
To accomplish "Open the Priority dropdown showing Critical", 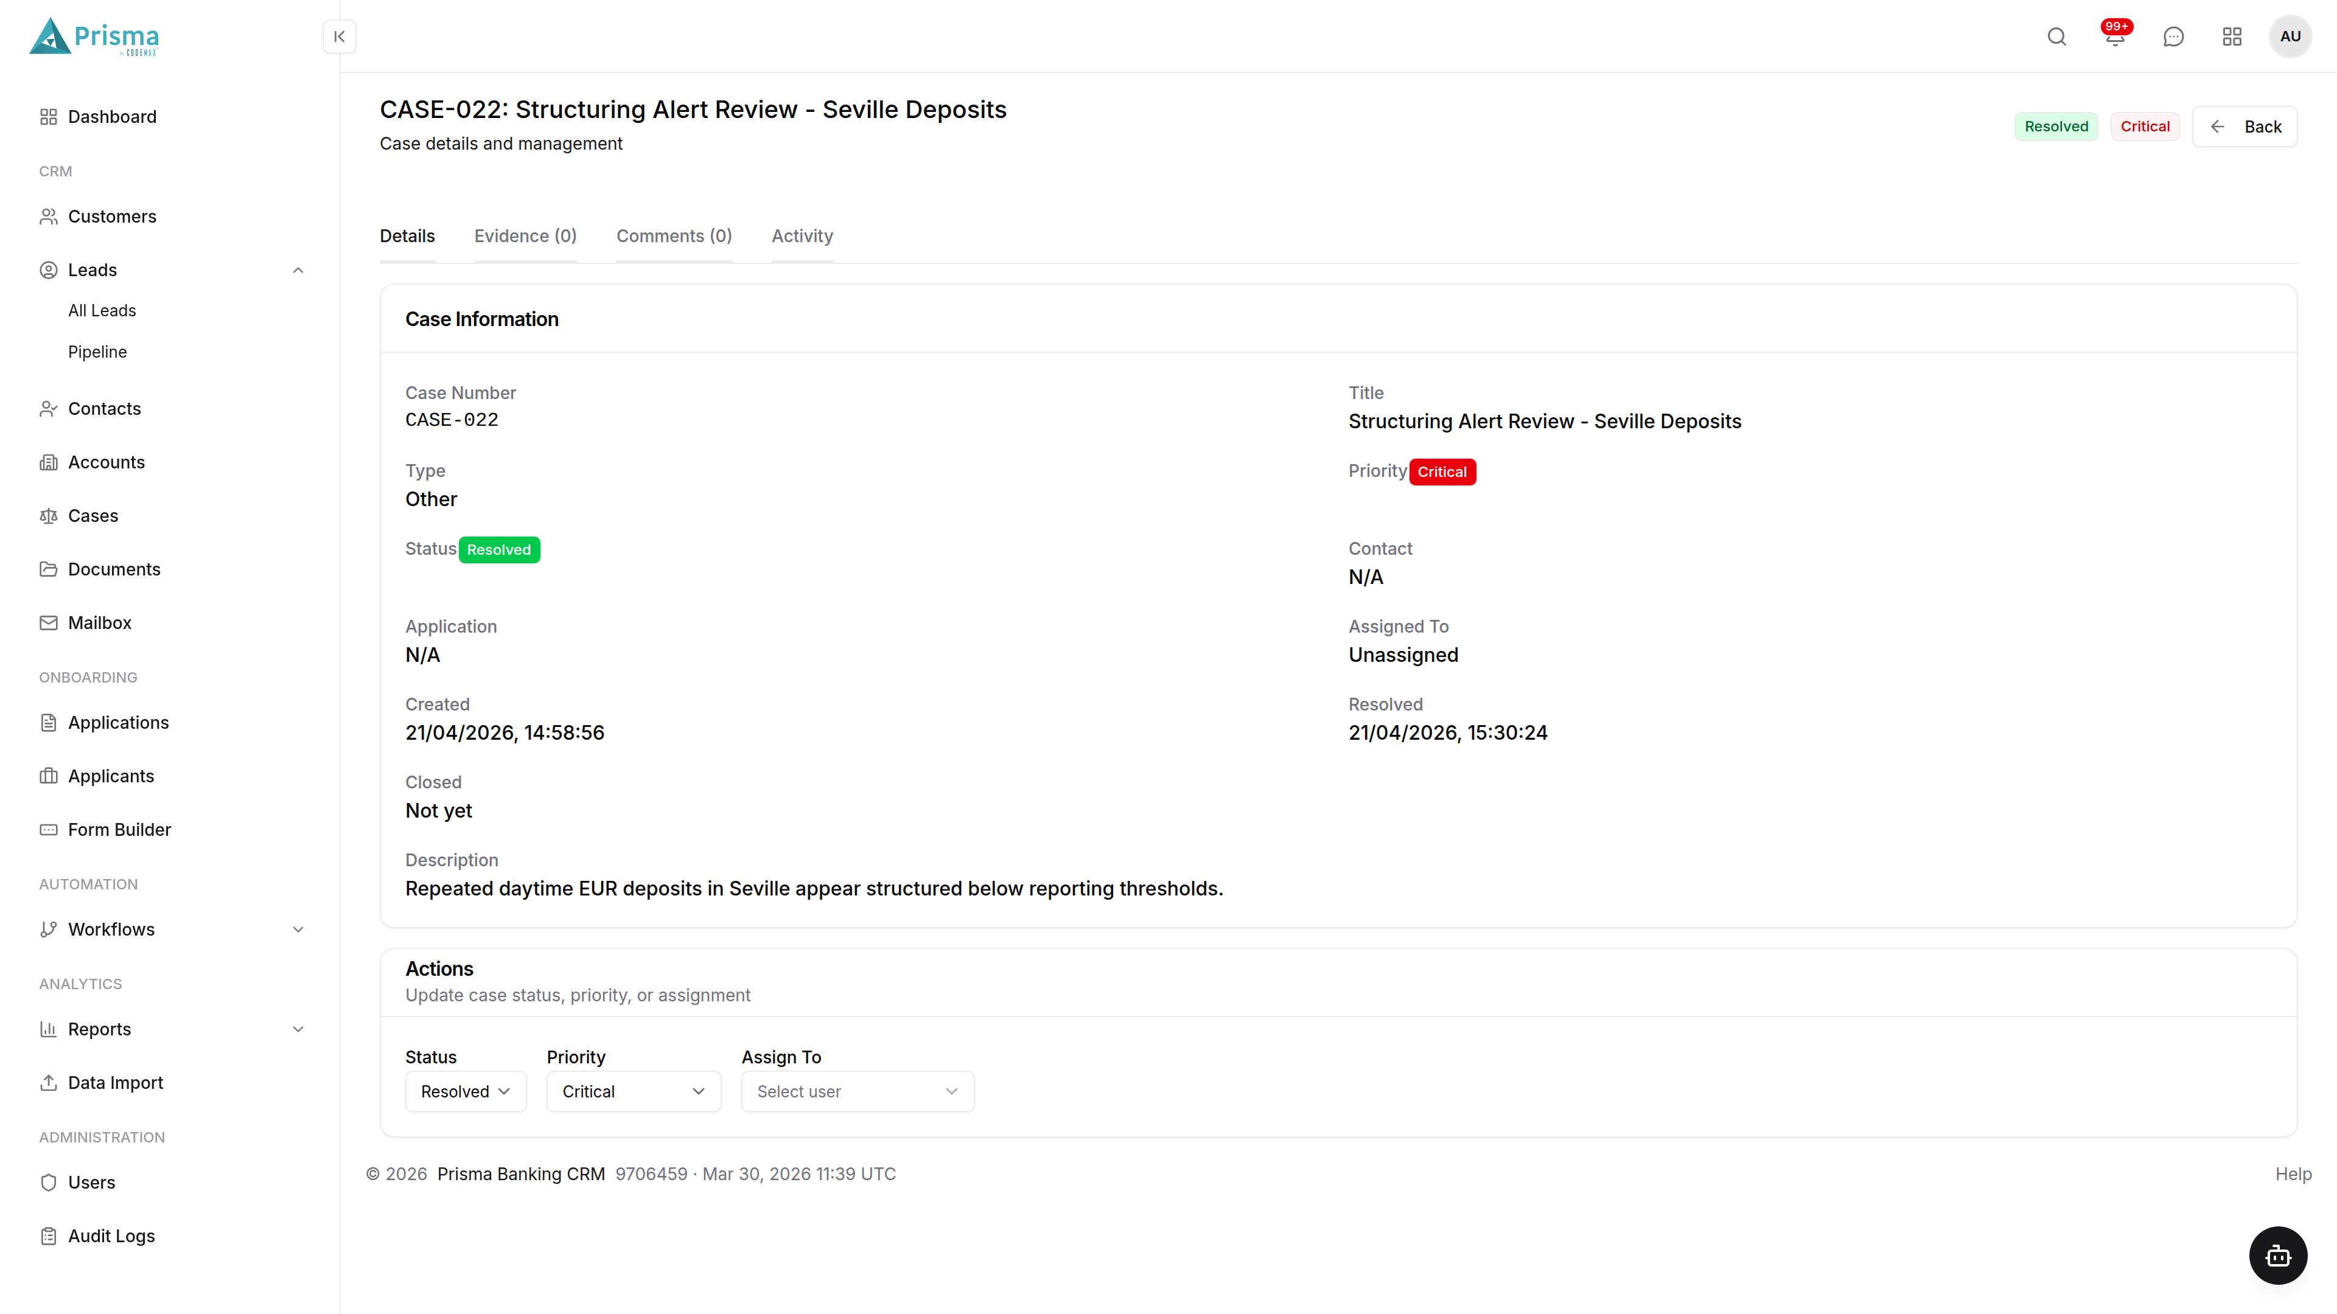I will [x=633, y=1091].
